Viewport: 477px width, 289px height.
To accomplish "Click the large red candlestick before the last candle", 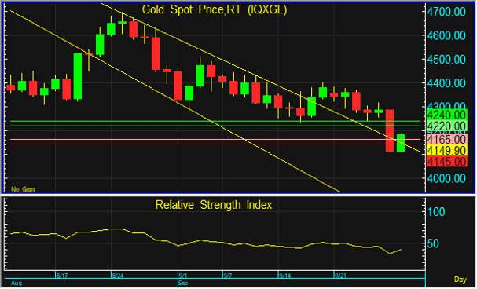I will click(390, 130).
